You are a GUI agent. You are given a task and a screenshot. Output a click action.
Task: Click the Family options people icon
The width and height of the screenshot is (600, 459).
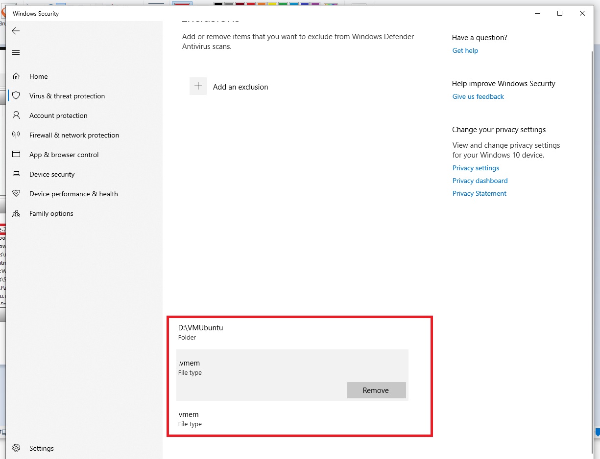coord(16,213)
